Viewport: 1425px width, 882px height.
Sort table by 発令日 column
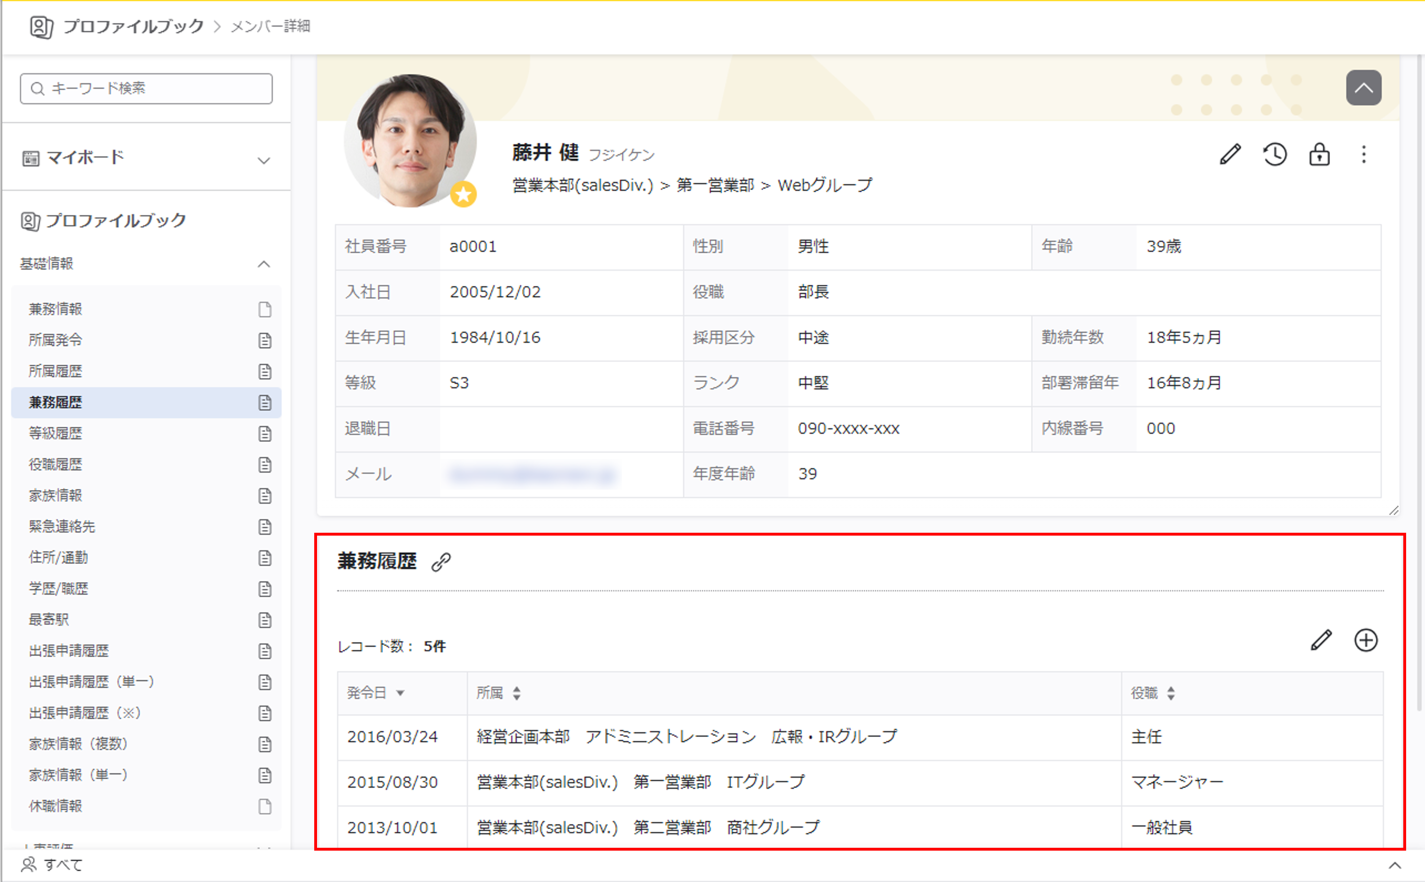[375, 693]
